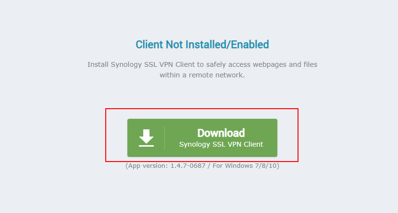
Task: Click Synology SSL VPN Client subtitle on button
Action: point(221,144)
